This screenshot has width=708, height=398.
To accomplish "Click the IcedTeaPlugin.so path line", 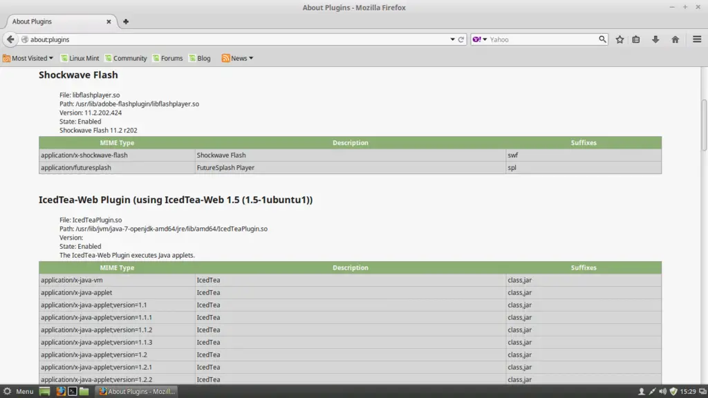I will point(163,229).
